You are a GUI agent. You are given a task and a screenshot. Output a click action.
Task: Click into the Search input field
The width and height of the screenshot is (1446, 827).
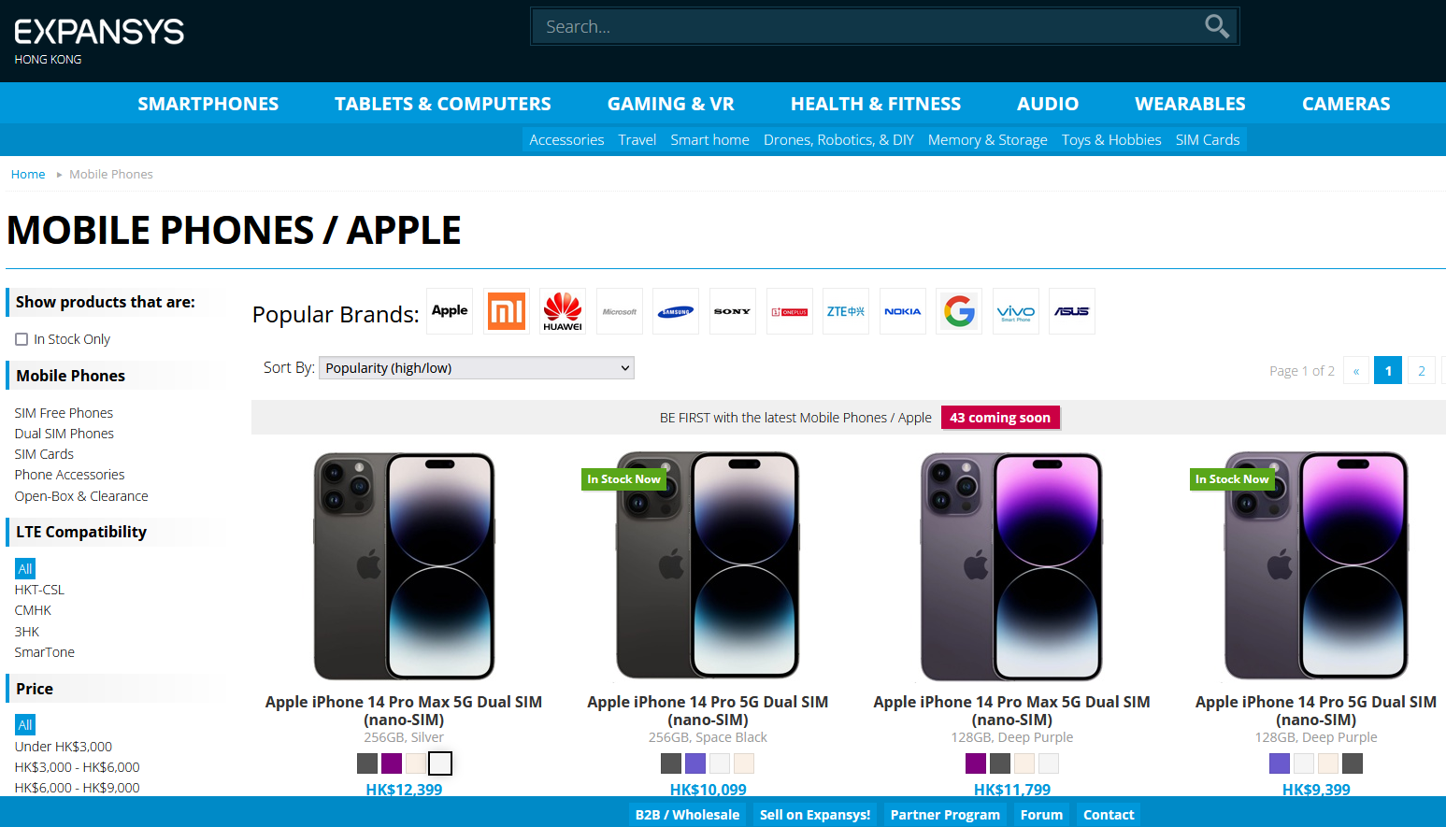[869, 26]
